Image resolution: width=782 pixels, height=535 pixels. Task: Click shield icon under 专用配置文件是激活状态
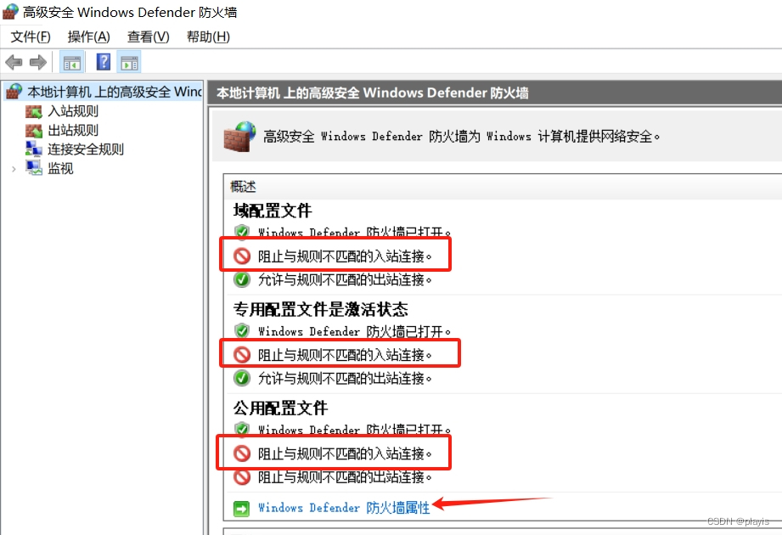tap(242, 330)
